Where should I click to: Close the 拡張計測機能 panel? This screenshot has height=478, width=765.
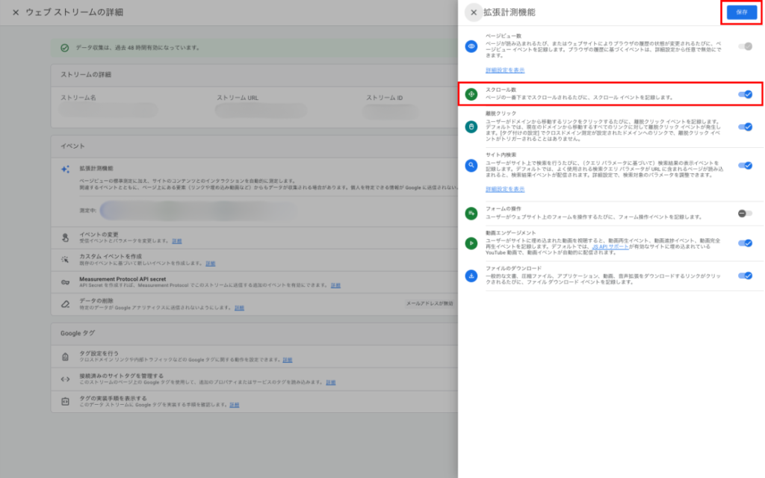(474, 13)
